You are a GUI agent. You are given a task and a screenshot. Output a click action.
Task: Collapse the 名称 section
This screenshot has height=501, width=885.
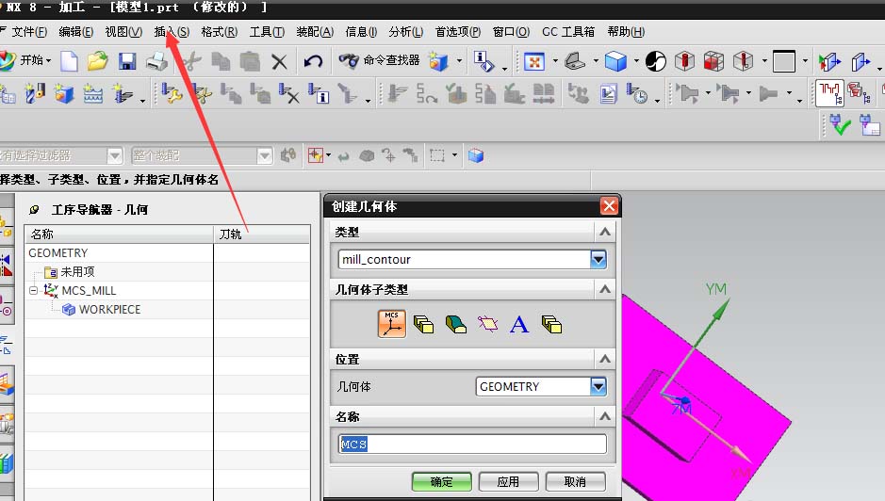tap(604, 417)
